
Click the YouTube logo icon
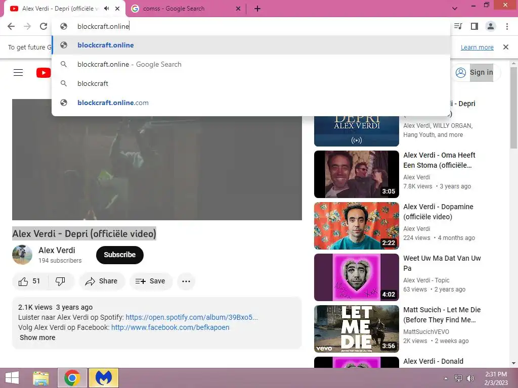(44, 73)
